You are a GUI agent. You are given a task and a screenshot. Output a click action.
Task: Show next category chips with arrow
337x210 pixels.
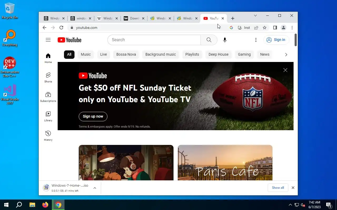point(286,55)
